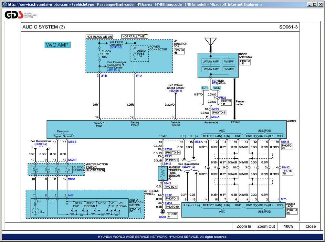Click Close beside the 100% button
The height and width of the screenshot is (242, 325).
pyautogui.click(x=310, y=226)
